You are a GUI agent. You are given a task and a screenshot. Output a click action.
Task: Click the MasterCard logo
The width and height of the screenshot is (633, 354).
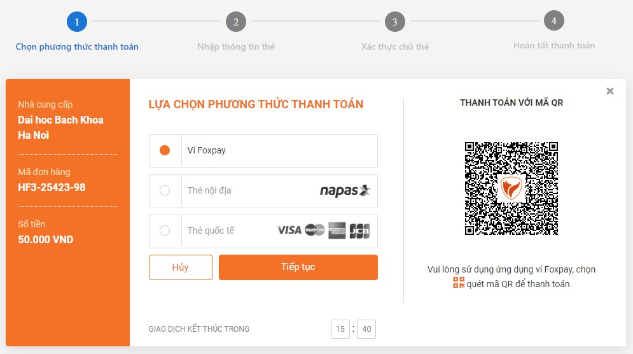(314, 230)
